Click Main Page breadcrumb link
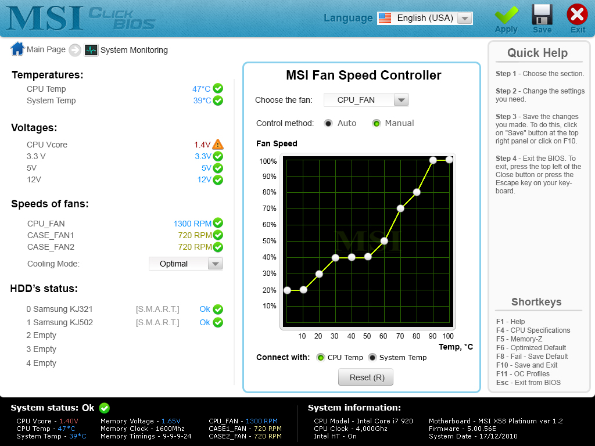 (x=46, y=49)
